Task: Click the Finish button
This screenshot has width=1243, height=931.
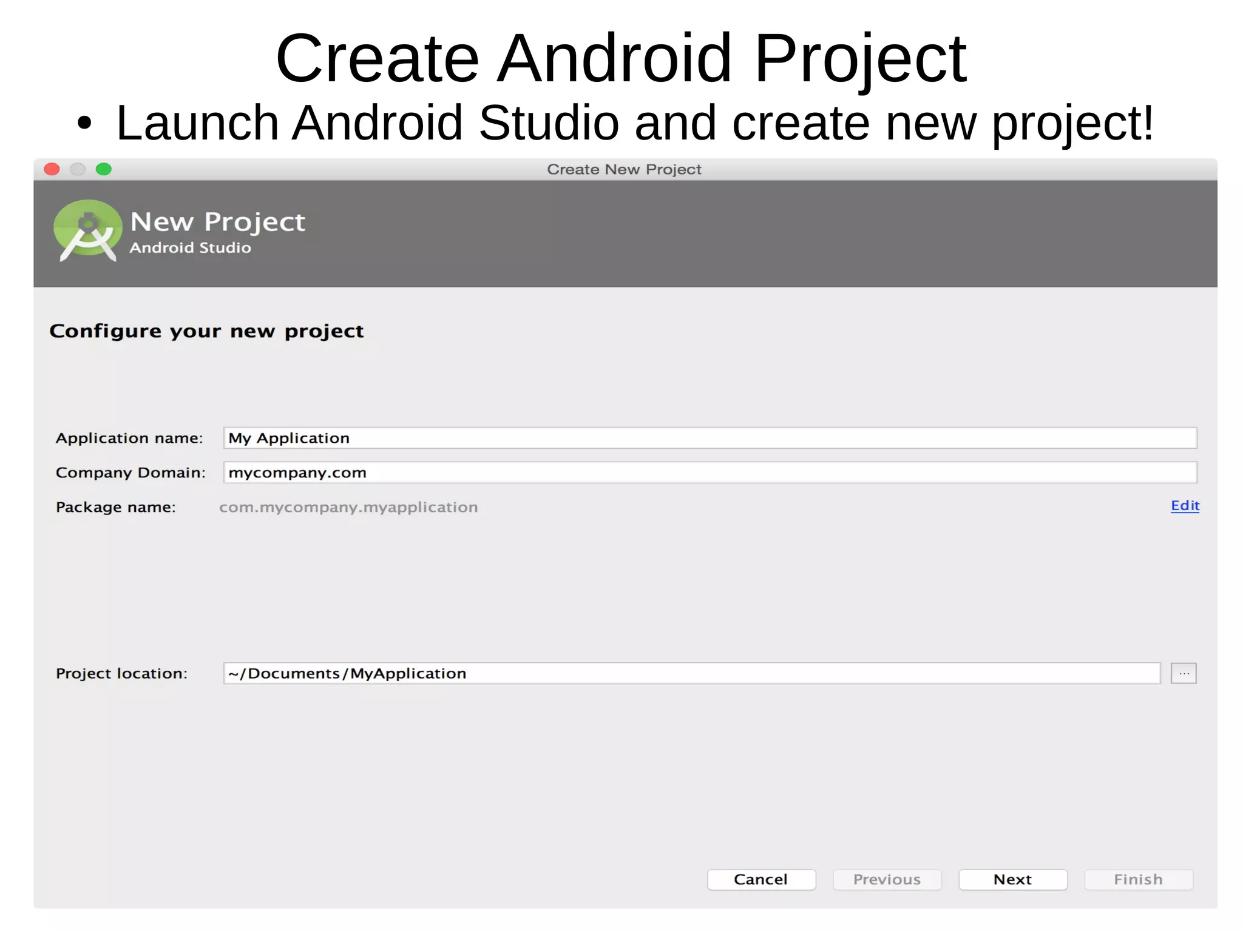Action: pyautogui.click(x=1139, y=879)
